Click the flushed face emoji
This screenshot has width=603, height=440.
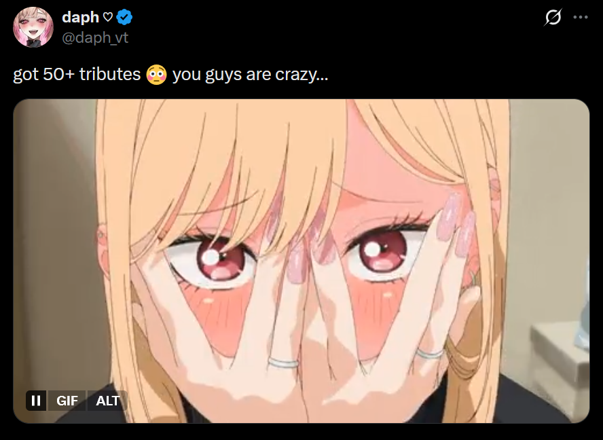click(x=156, y=75)
